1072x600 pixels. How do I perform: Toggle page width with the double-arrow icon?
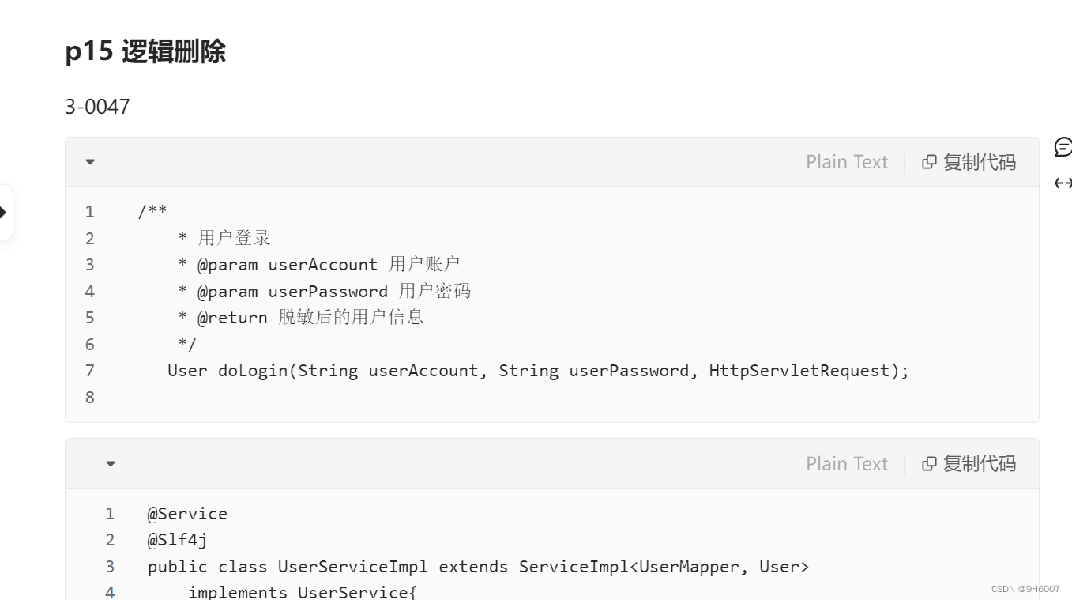(x=1063, y=183)
